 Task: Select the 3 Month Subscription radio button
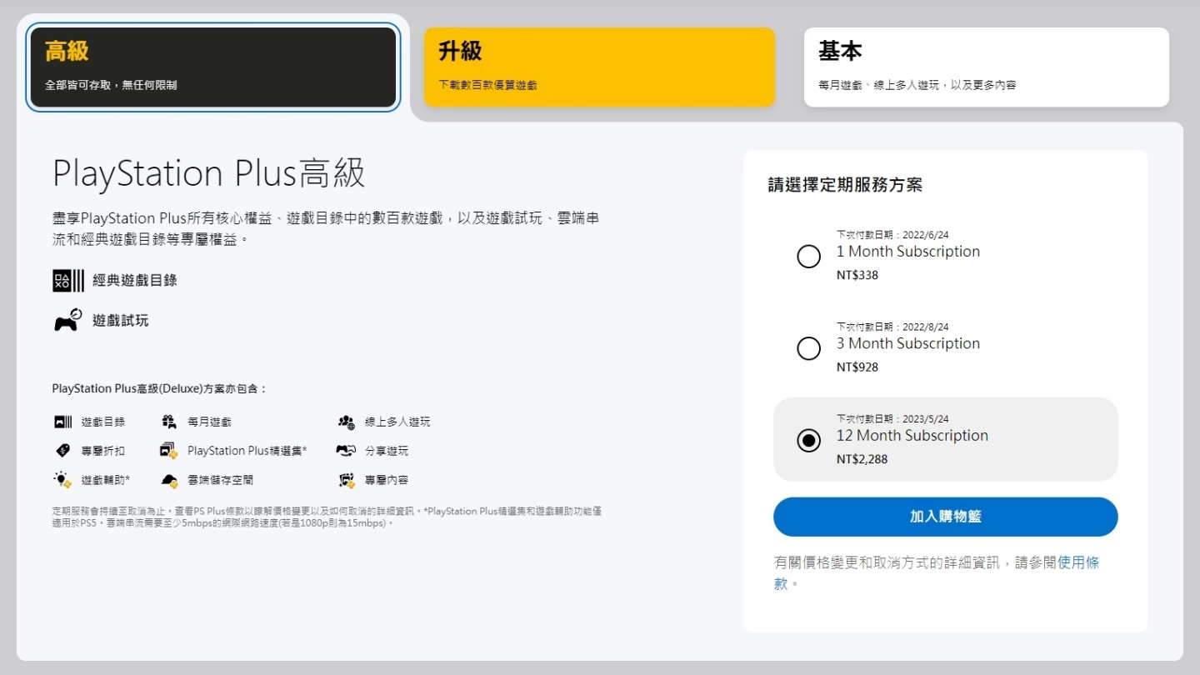[808, 348]
